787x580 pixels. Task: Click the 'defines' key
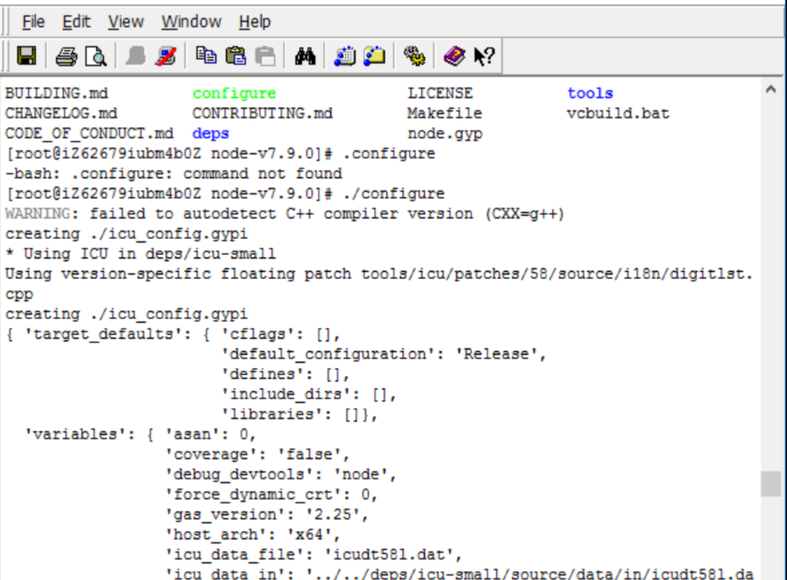click(267, 375)
